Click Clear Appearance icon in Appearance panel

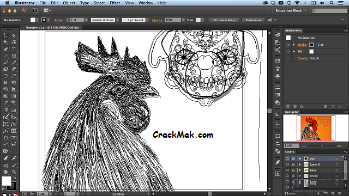point(326,107)
